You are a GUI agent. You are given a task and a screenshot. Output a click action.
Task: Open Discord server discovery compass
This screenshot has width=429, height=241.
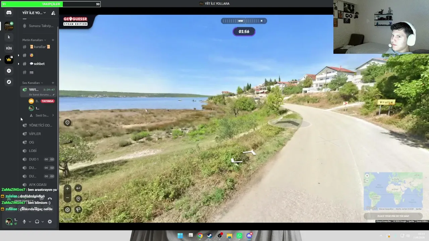pyautogui.click(x=9, y=82)
